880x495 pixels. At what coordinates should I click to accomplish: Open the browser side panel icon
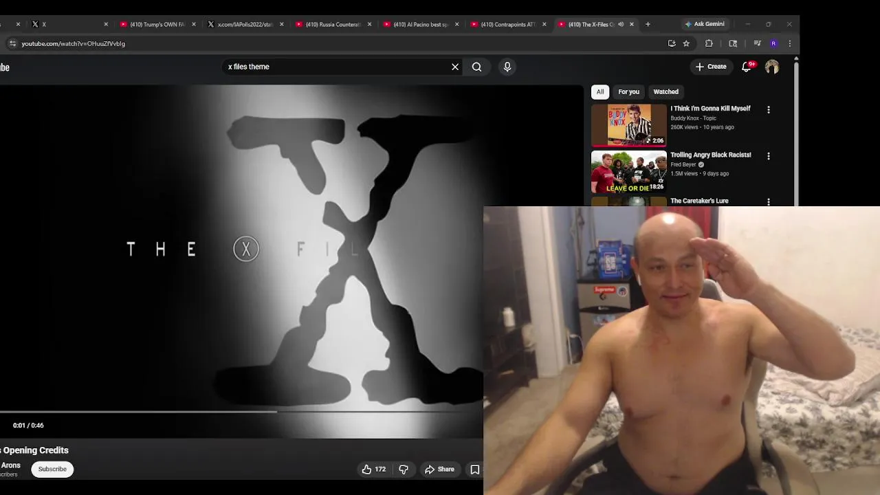733,43
